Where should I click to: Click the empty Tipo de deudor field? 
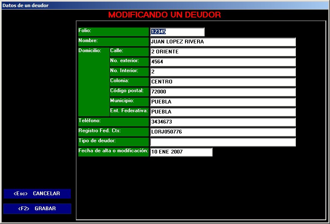click(x=223, y=142)
